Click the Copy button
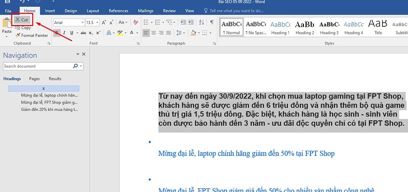 23,28
